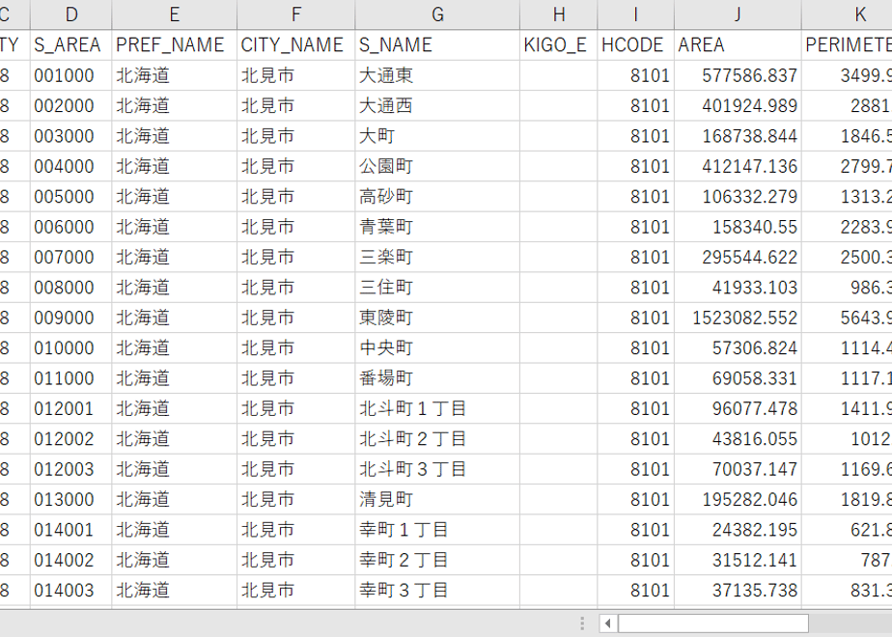This screenshot has width=892, height=637.
Task: Select the AREA header cell
Action: point(738,45)
